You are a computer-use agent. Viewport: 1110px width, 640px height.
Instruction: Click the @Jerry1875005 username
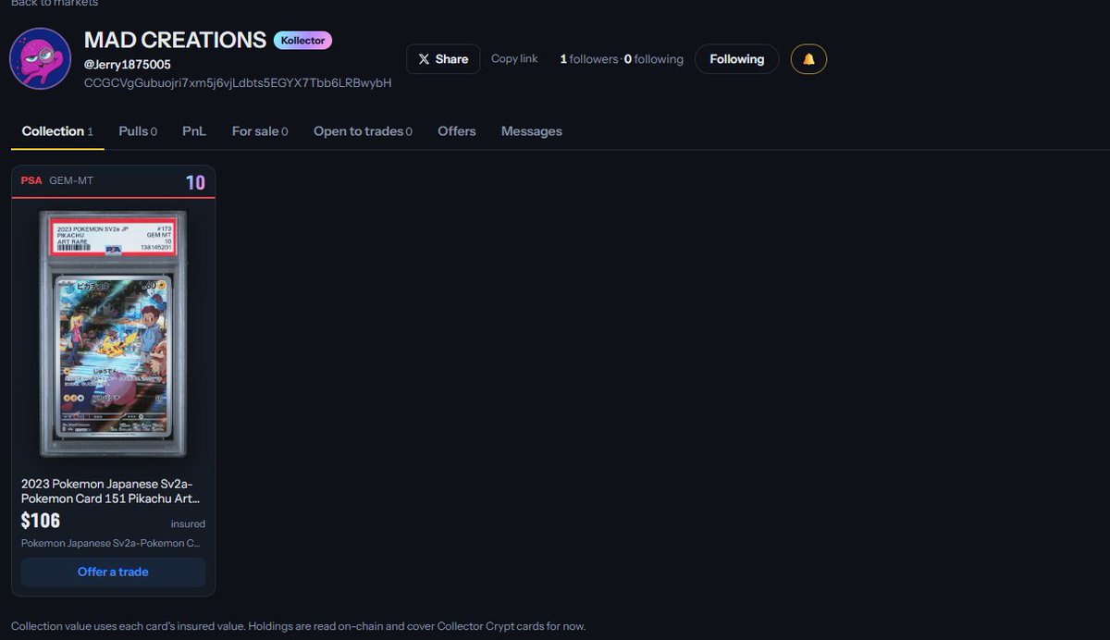point(128,64)
